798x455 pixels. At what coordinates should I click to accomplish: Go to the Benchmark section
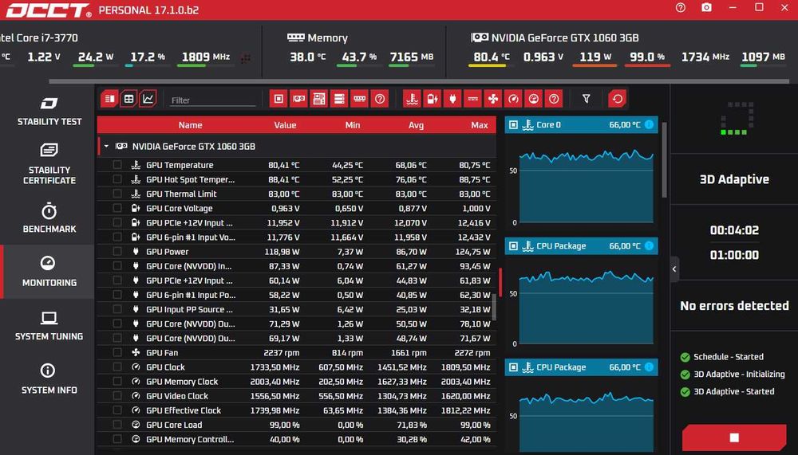49,218
